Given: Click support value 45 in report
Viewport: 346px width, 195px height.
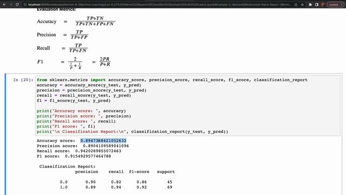Looking at the screenshot, I should [x=169, y=182].
